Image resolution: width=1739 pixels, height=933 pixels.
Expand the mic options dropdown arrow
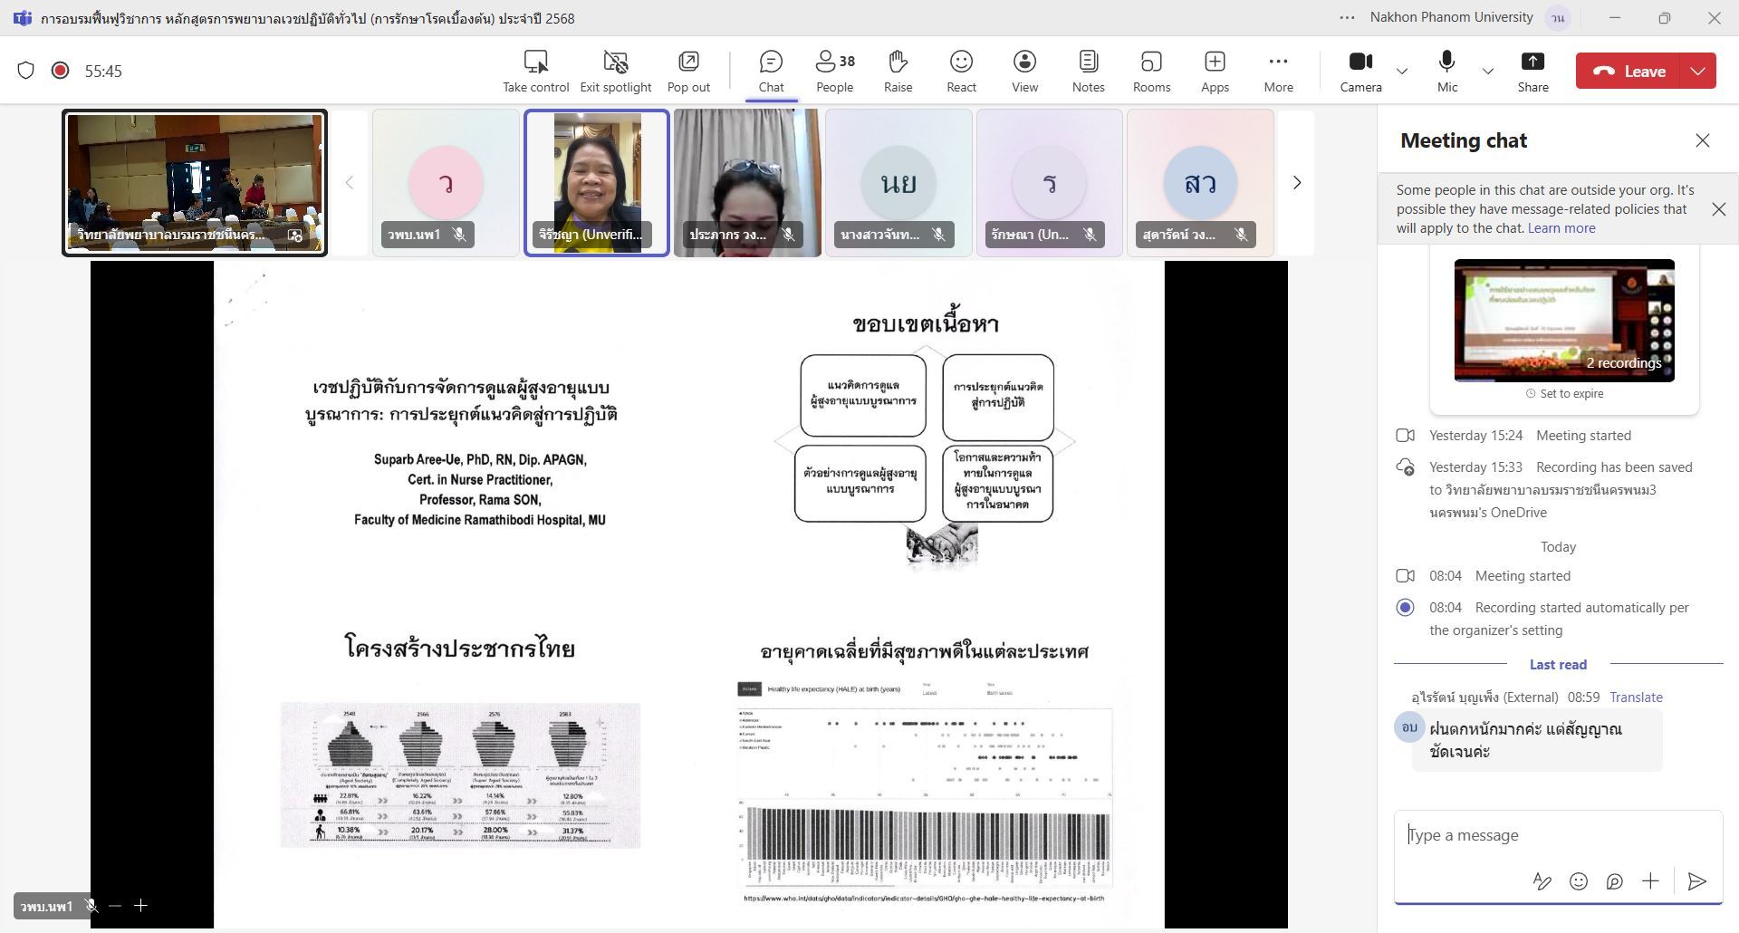1487,71
